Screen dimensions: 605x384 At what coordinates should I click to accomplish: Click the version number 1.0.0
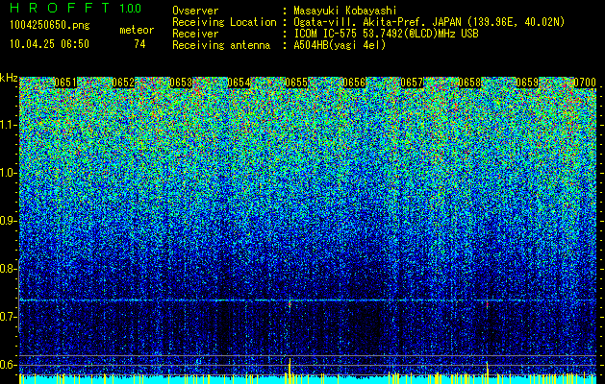click(131, 9)
